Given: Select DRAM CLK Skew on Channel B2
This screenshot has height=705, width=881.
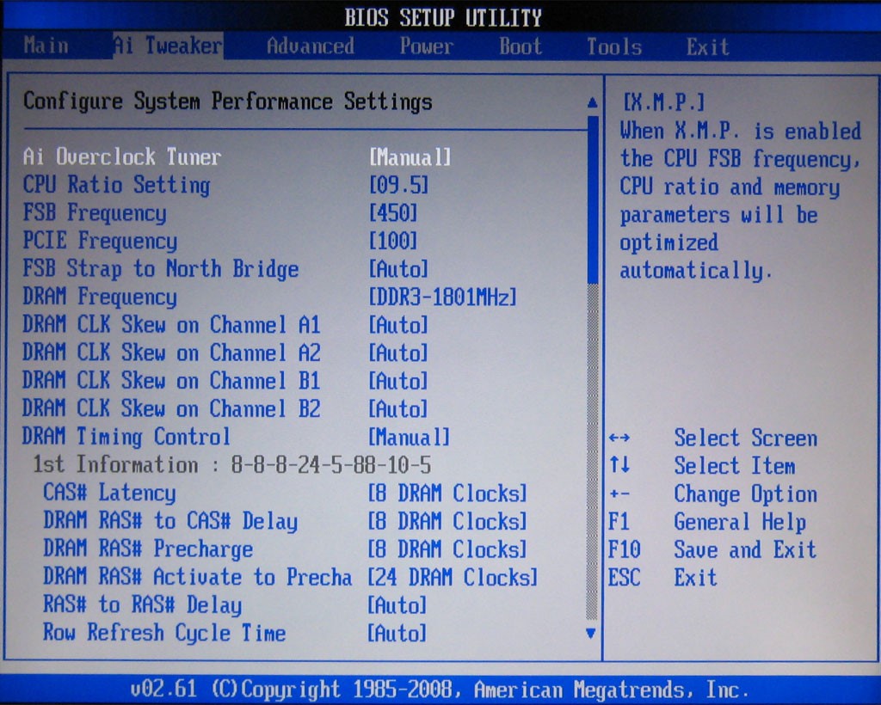Looking at the screenshot, I should tap(171, 408).
